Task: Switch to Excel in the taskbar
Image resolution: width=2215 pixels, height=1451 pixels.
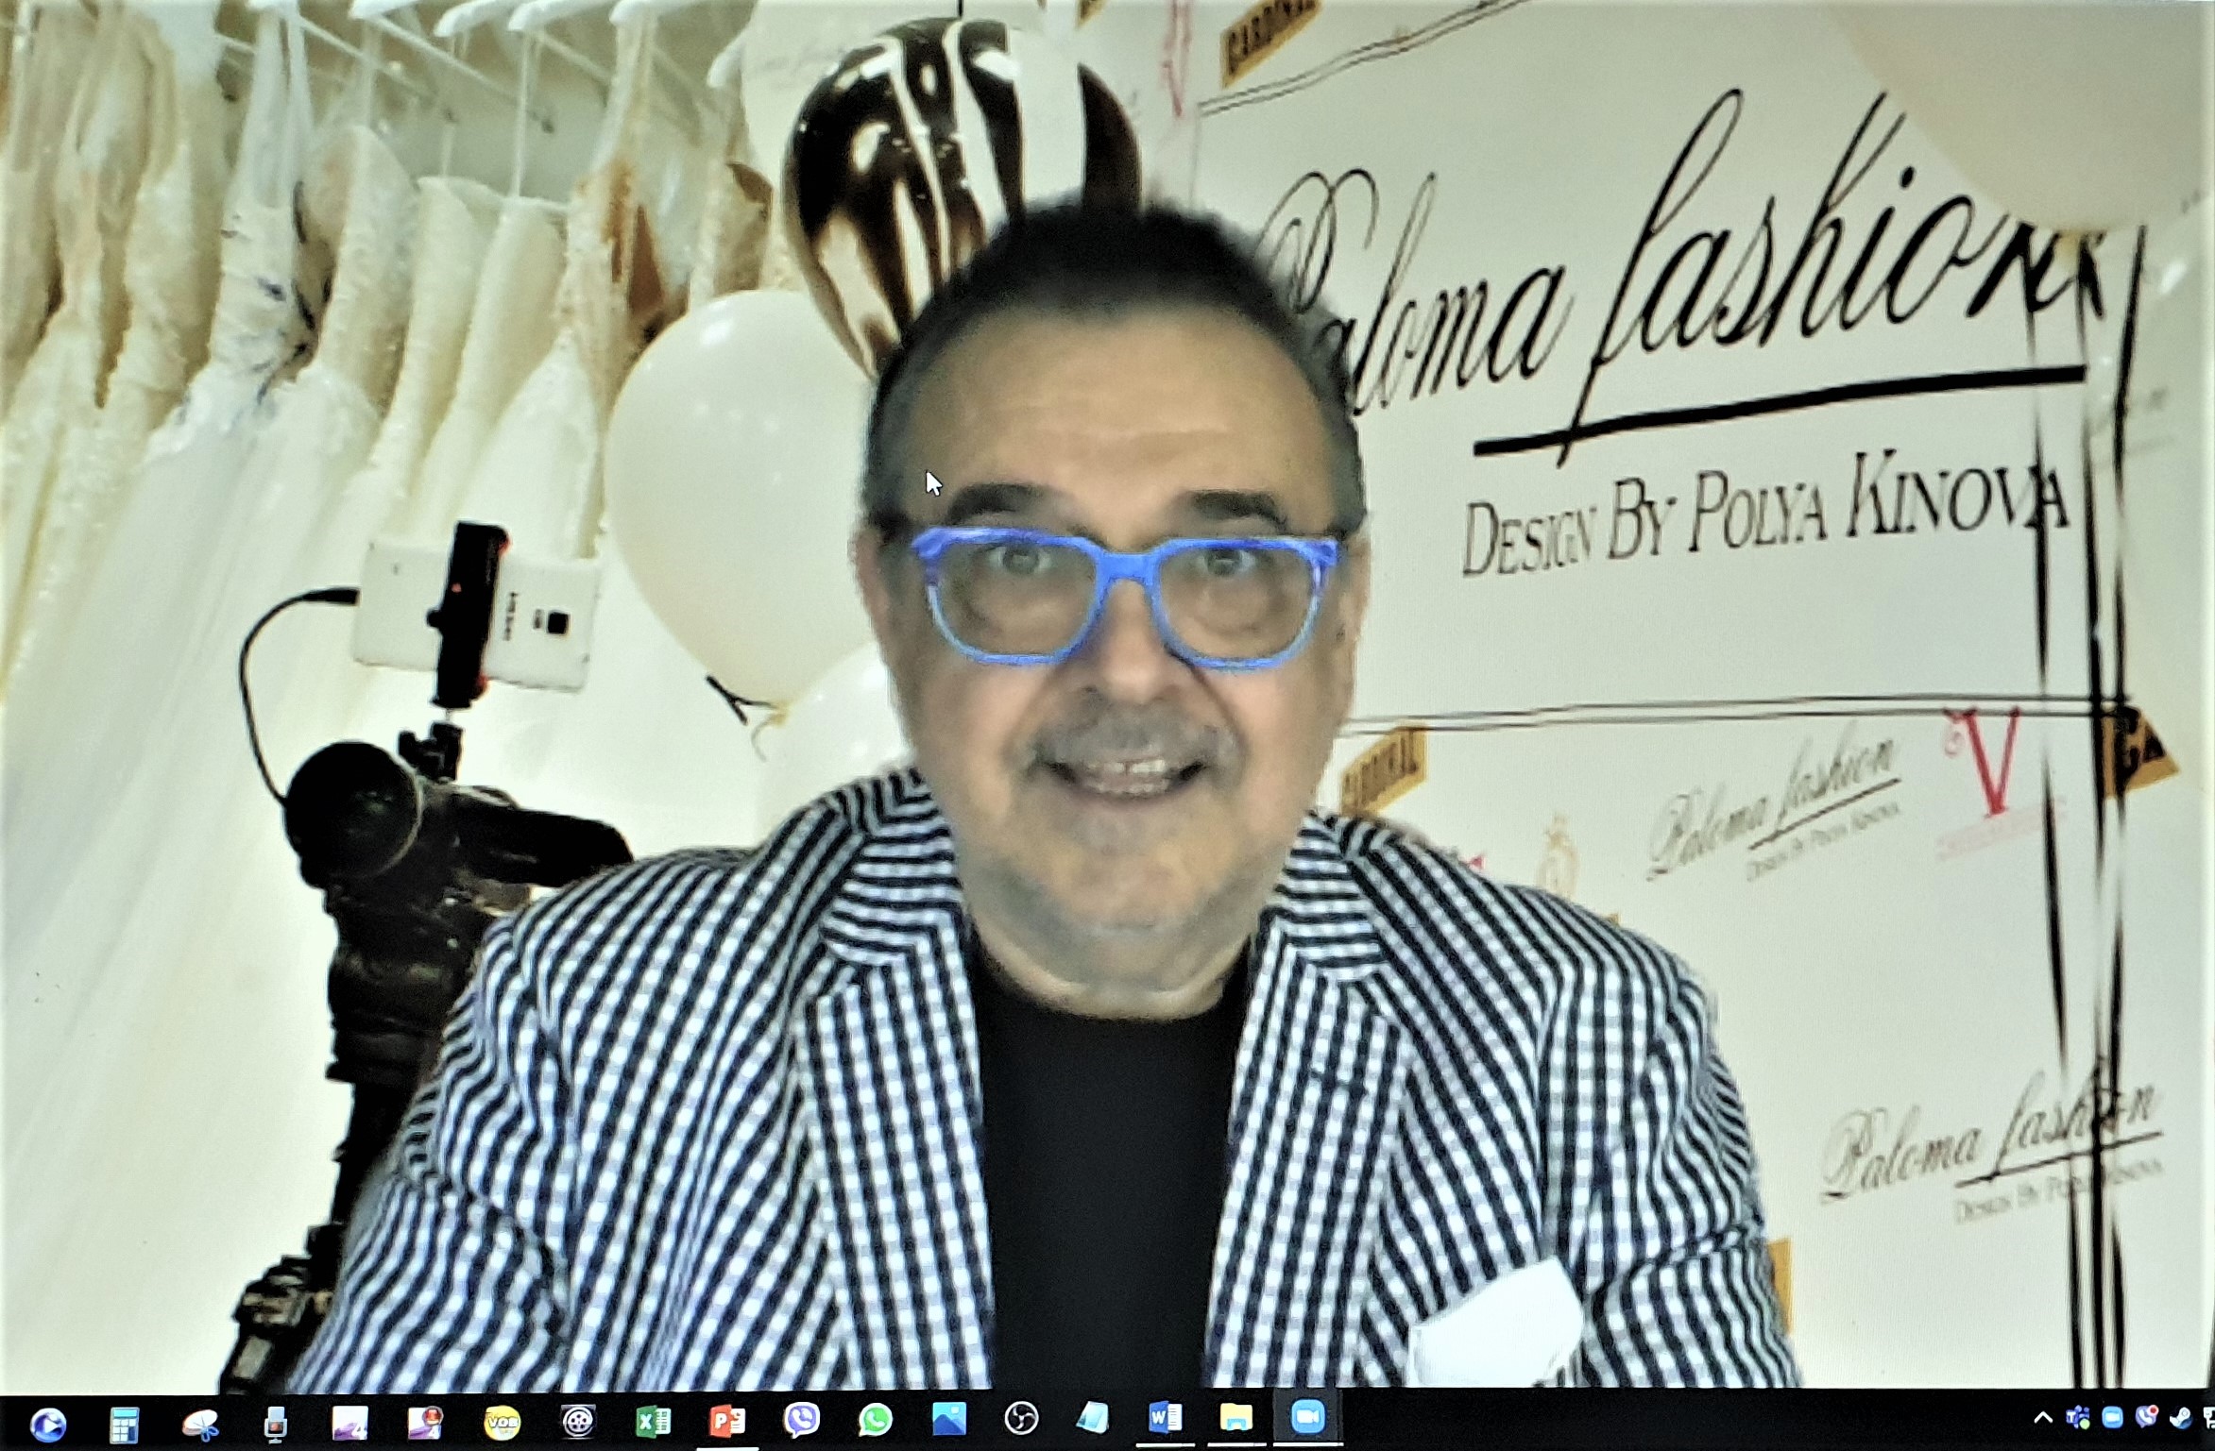Action: tap(653, 1421)
